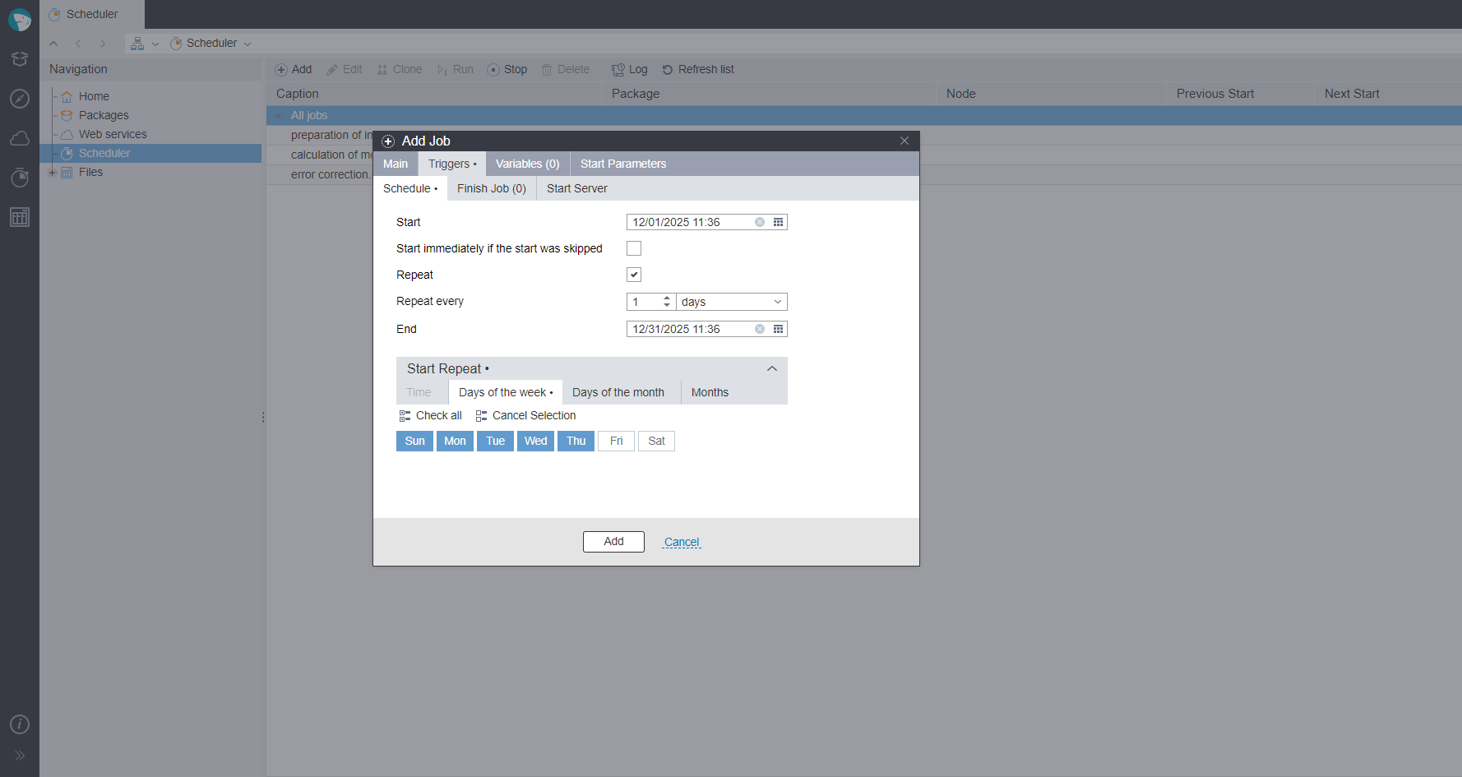The height and width of the screenshot is (777, 1462).
Task: Click the Cancel link
Action: [x=682, y=542]
